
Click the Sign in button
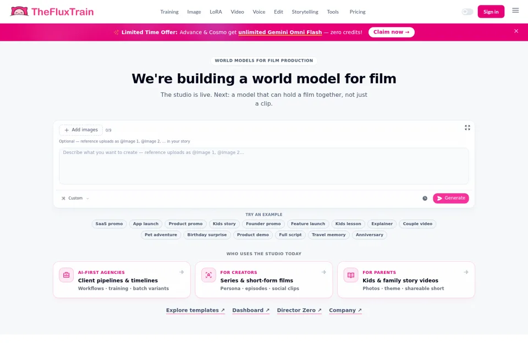tap(491, 12)
